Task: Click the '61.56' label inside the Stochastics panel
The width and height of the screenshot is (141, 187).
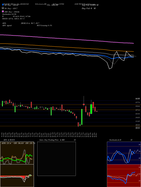Action: tap(137, 151)
